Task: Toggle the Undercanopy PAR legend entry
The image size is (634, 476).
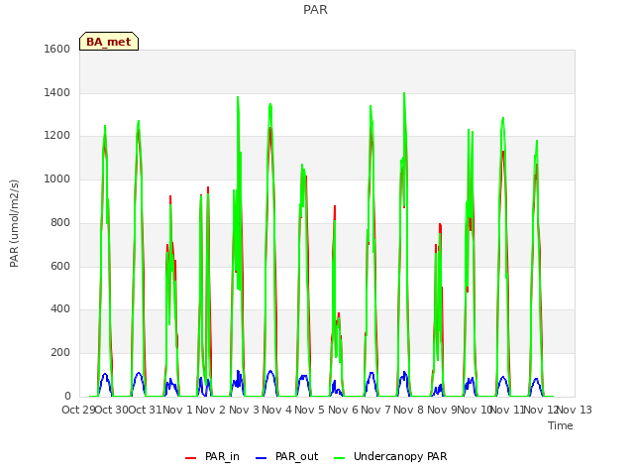Action: 390,456
